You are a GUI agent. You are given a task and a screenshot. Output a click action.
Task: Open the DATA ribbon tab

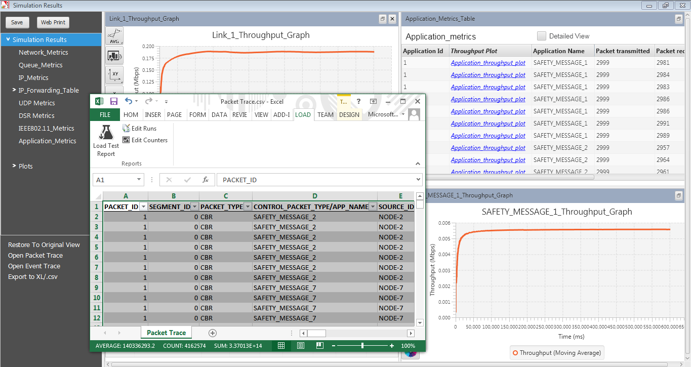point(219,115)
